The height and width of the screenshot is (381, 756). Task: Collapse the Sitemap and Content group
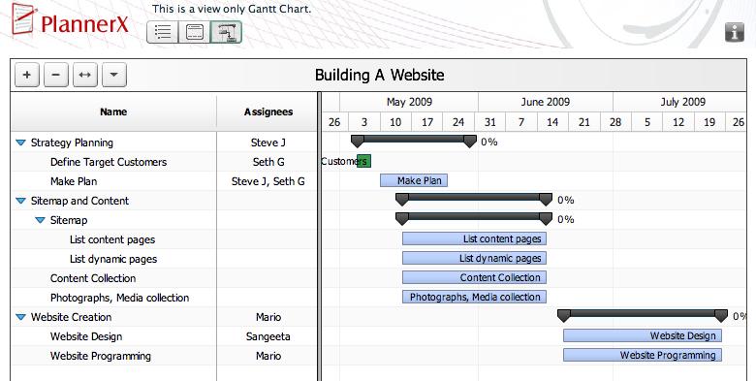coord(20,201)
